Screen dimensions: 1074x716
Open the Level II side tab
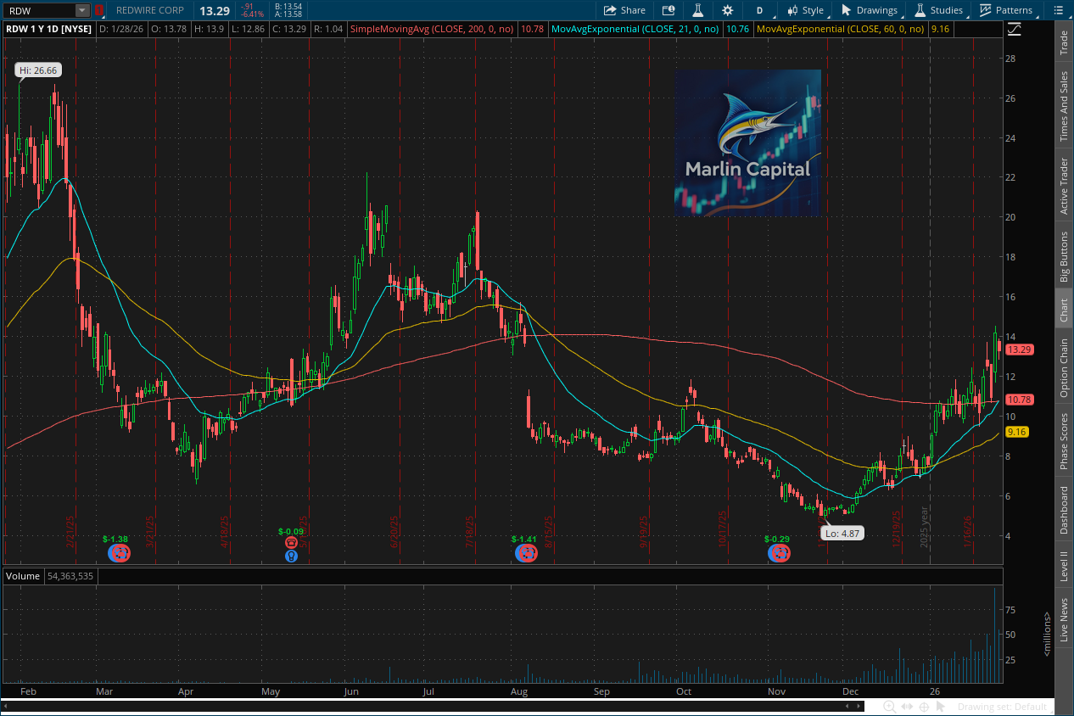1064,567
